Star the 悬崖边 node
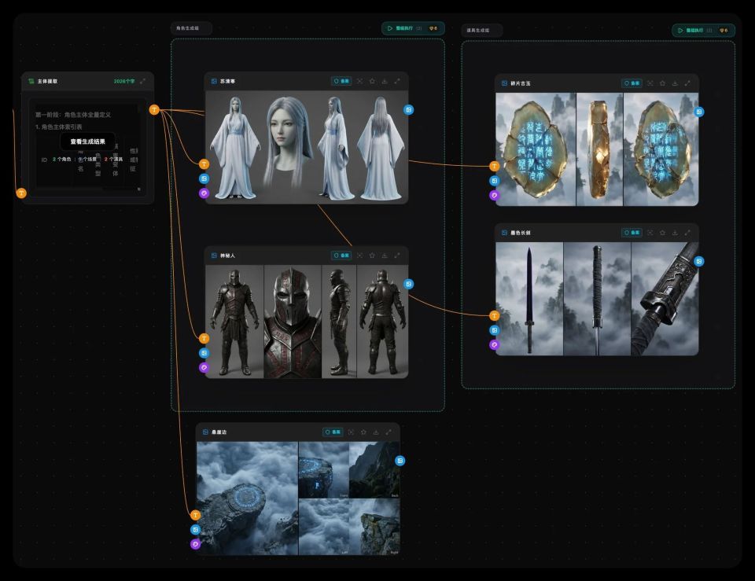This screenshot has width=755, height=581. pyautogui.click(x=363, y=432)
